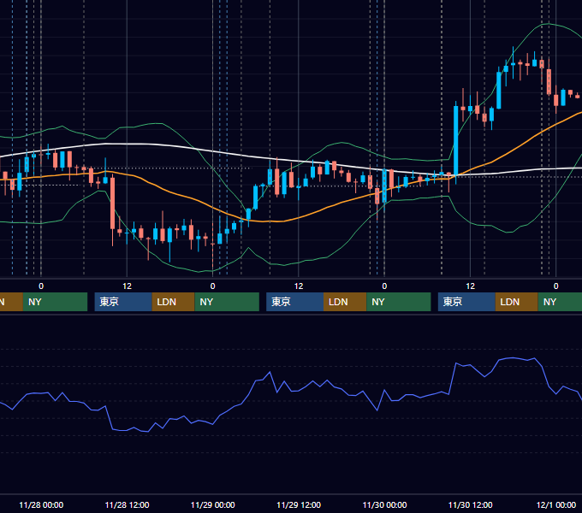Click the hour label 0 above 11/29 00:00
Viewport: 582px width, 513px height.
tap(212, 286)
